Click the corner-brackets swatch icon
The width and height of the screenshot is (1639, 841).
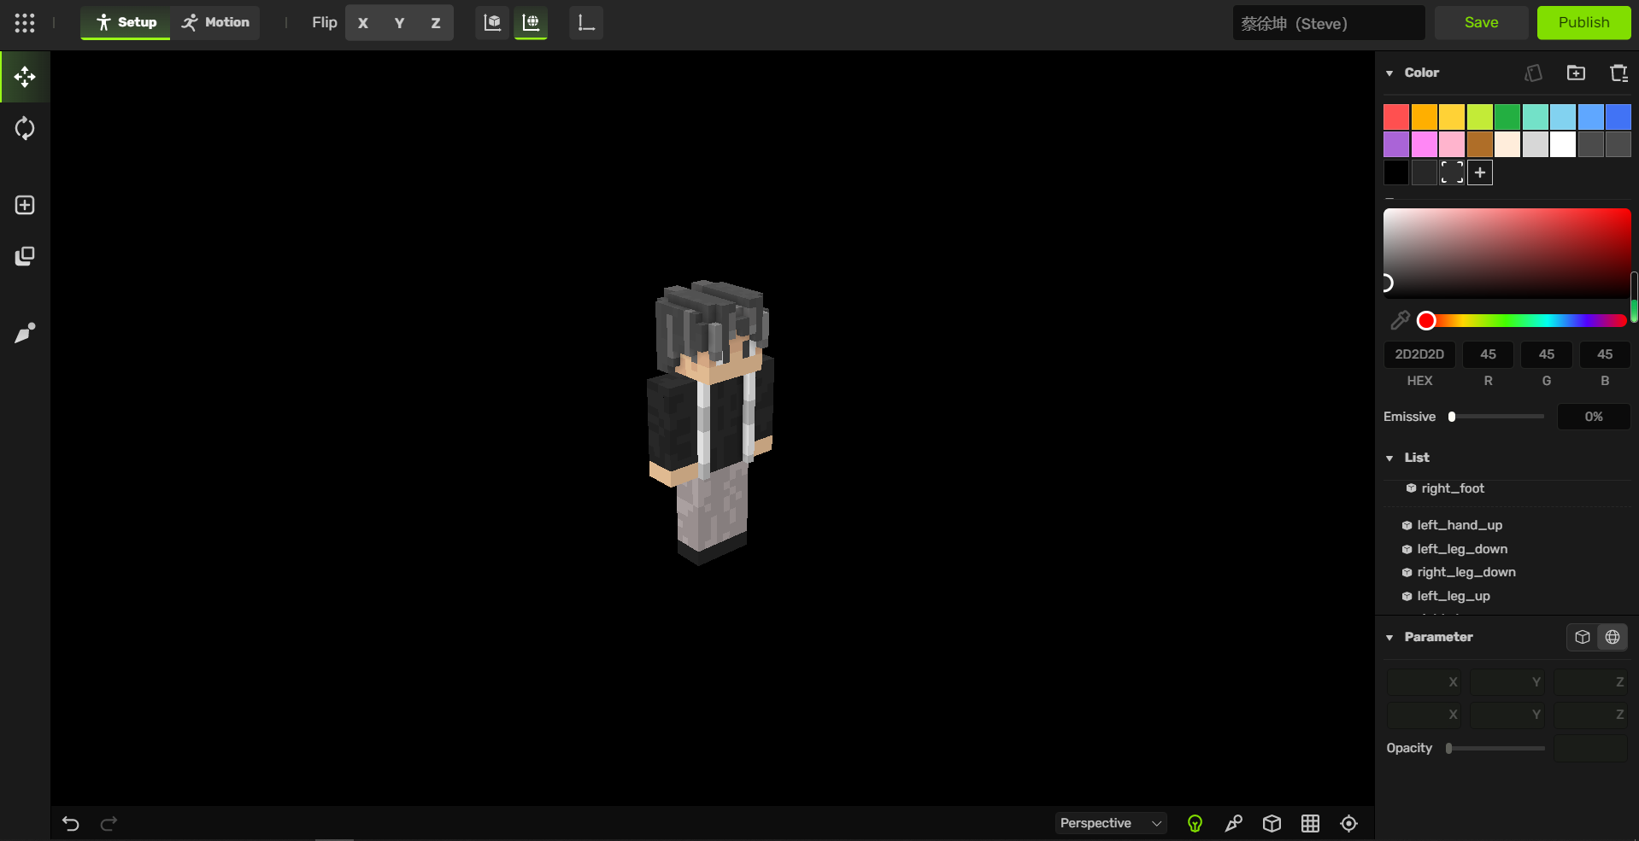(1452, 172)
